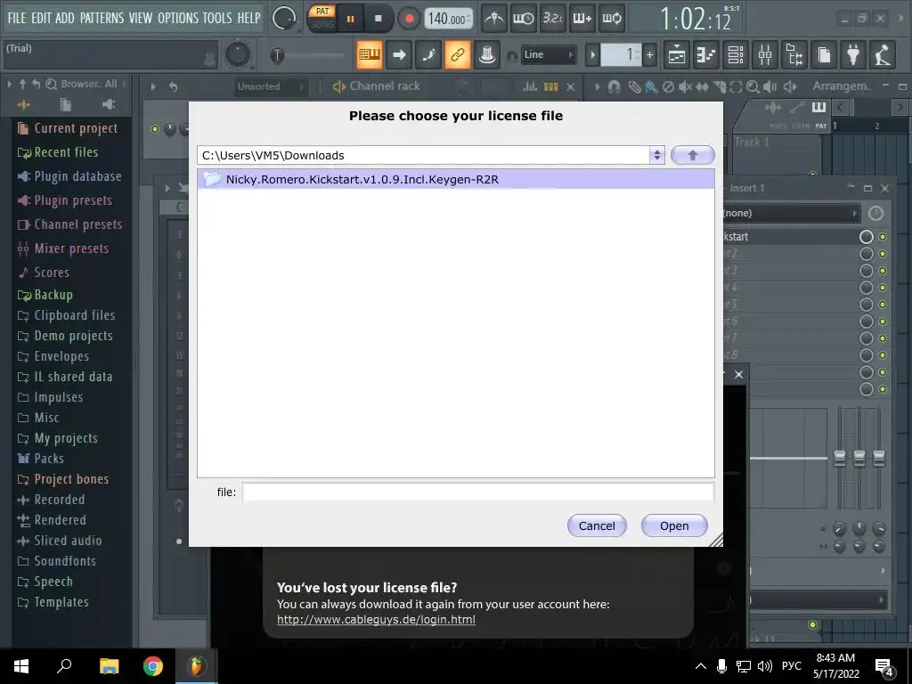Click the loop recording icon
Viewport: 912px width, 684px height.
tap(611, 19)
